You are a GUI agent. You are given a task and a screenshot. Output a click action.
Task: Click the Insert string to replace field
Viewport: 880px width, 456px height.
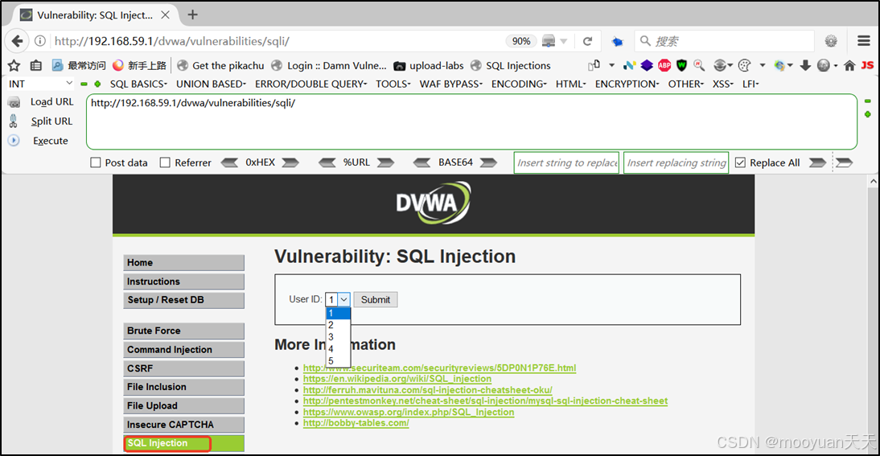tap(566, 162)
